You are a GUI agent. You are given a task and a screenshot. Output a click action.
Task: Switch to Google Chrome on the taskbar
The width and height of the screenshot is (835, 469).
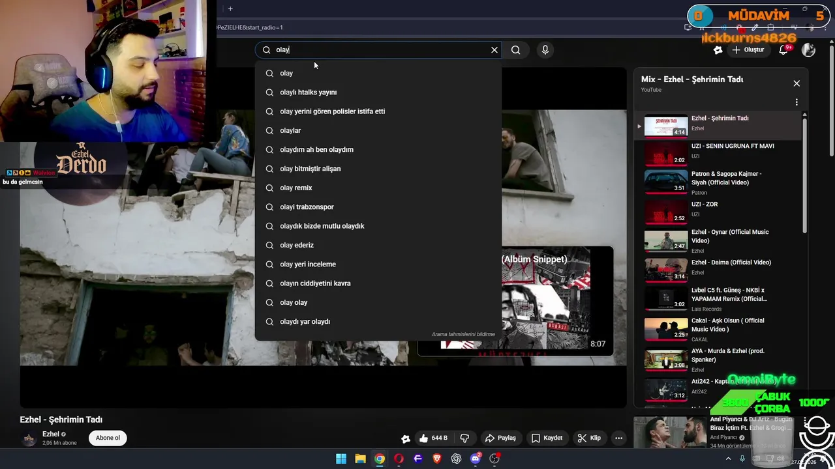(379, 459)
